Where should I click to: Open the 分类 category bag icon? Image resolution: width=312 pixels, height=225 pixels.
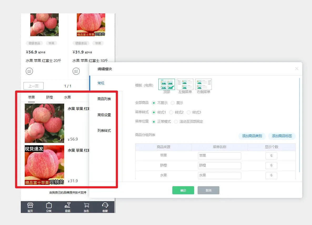point(49,206)
